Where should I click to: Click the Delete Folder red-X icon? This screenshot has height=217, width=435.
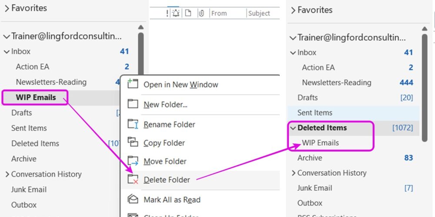pos(133,180)
